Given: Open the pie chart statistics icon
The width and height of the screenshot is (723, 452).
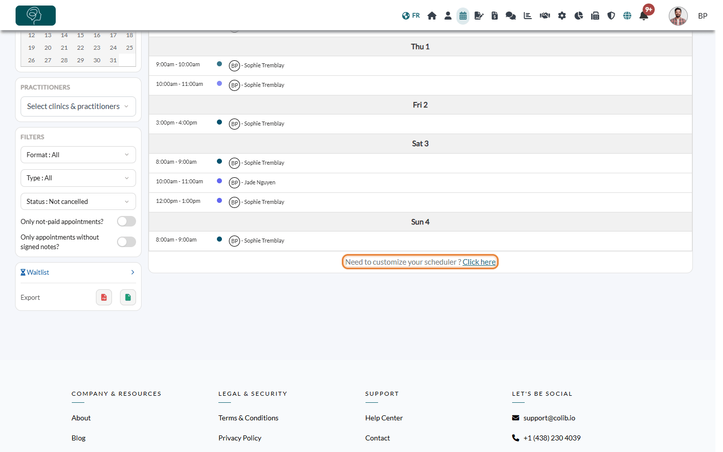Looking at the screenshot, I should coord(578,16).
